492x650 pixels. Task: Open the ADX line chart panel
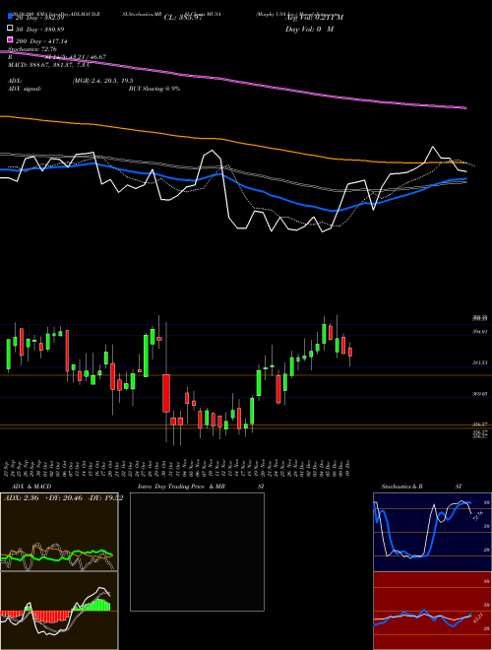pos(59,532)
